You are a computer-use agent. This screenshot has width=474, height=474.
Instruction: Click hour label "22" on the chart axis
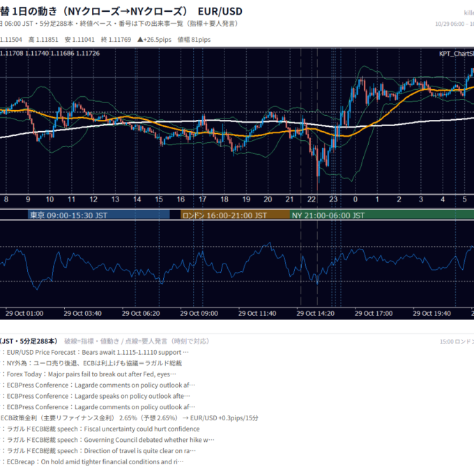(x=312, y=199)
